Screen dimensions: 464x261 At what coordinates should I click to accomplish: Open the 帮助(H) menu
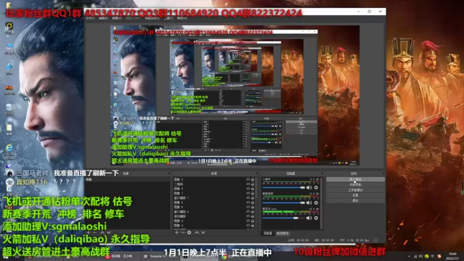[x=182, y=19]
